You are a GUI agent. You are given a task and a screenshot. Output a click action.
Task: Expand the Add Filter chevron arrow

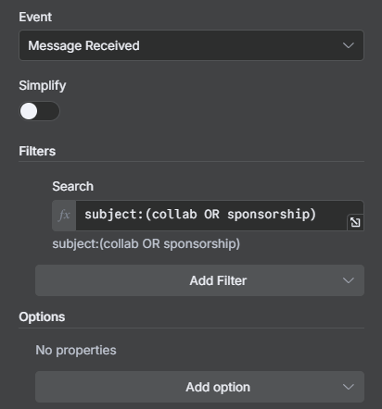click(x=349, y=280)
